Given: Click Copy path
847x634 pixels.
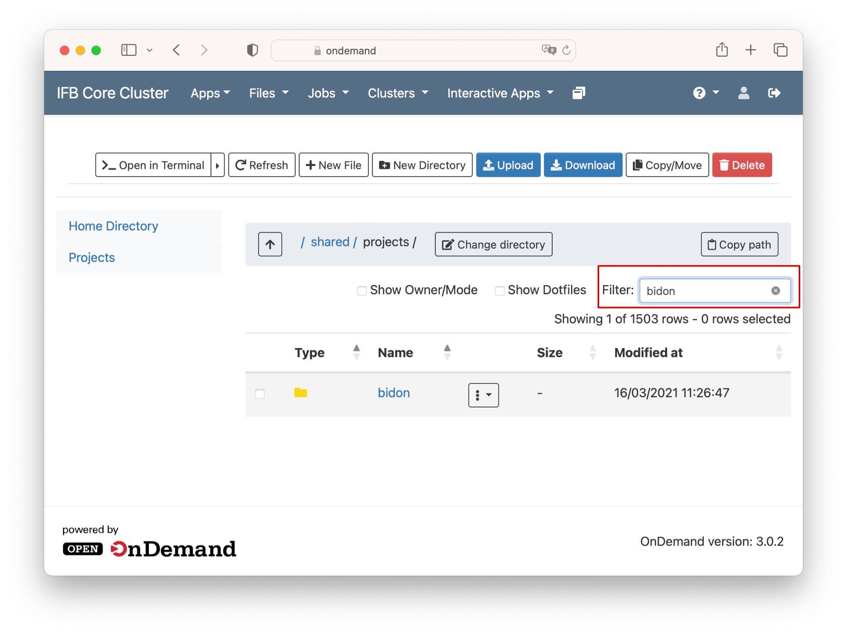Looking at the screenshot, I should point(739,244).
